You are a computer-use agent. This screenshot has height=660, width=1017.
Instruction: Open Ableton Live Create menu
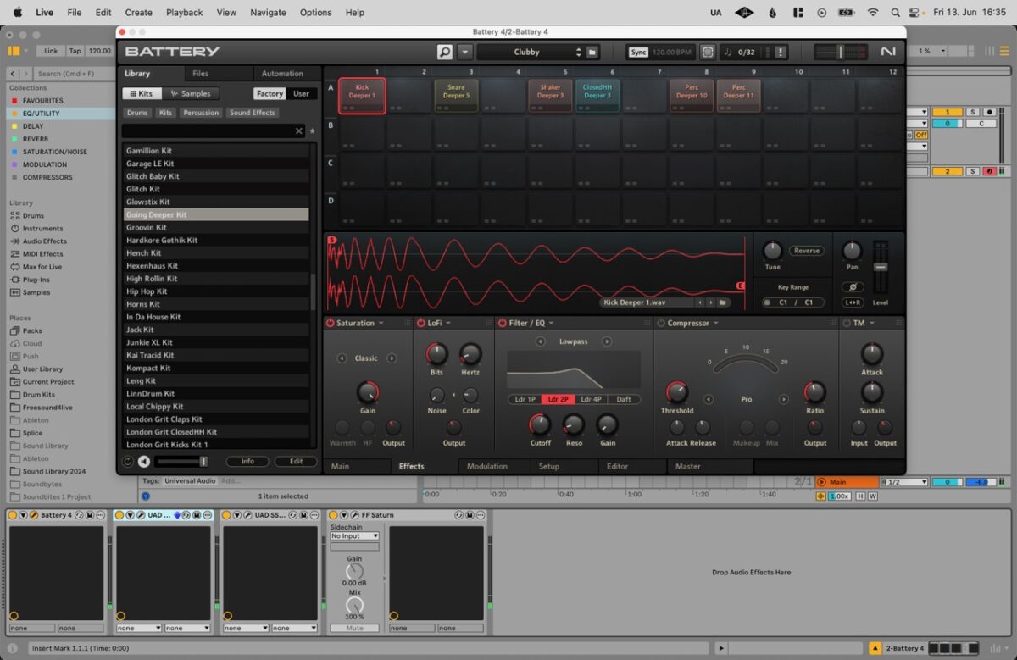click(x=138, y=13)
